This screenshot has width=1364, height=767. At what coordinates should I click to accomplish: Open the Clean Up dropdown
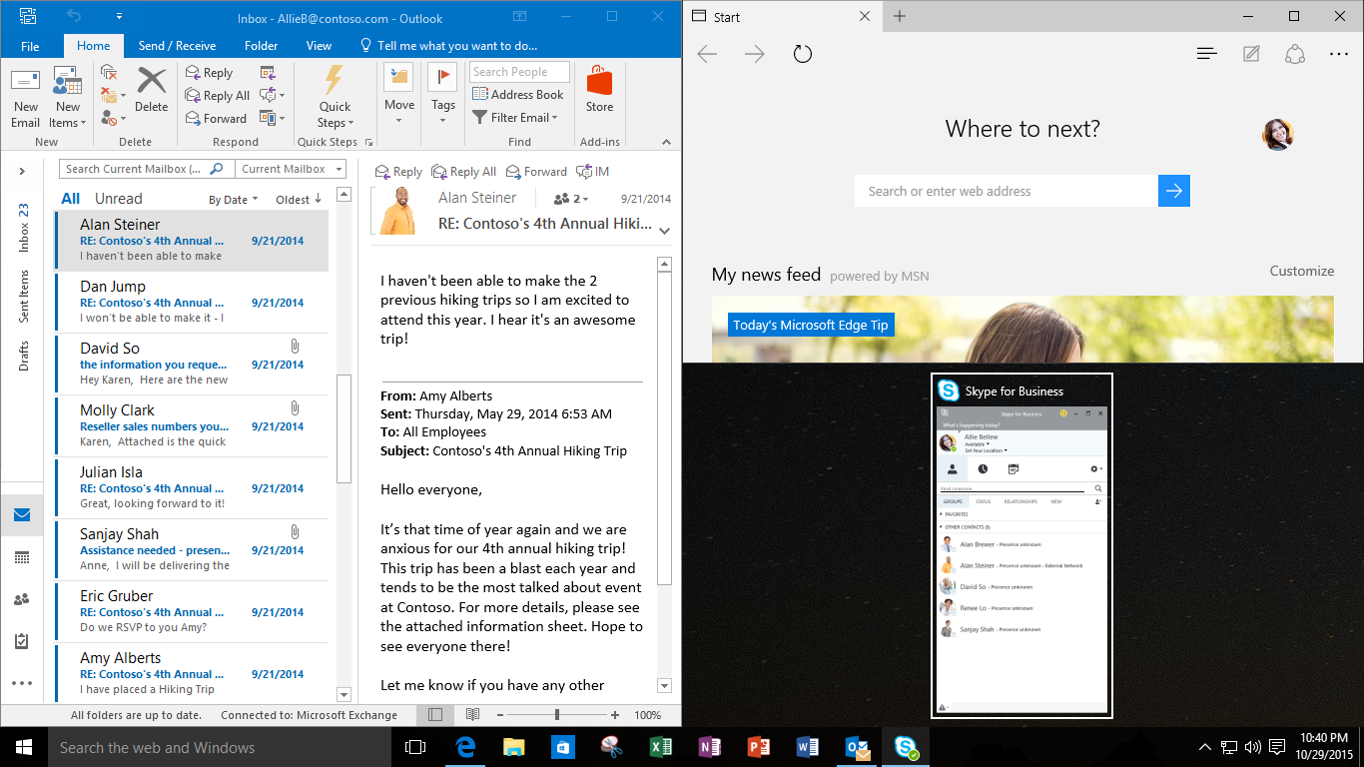coord(113,96)
